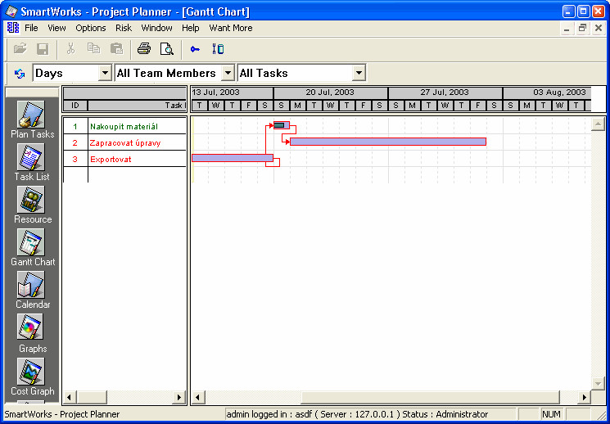The height and width of the screenshot is (424, 610).
Task: Click ID cell 2 in task table
Action: click(x=75, y=142)
